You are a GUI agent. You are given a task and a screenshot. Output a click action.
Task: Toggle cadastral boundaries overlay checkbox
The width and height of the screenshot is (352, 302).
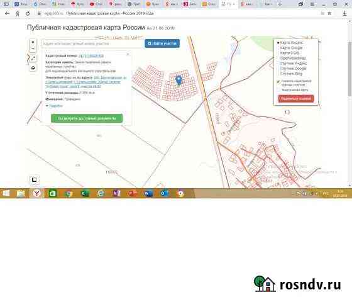coord(278,82)
